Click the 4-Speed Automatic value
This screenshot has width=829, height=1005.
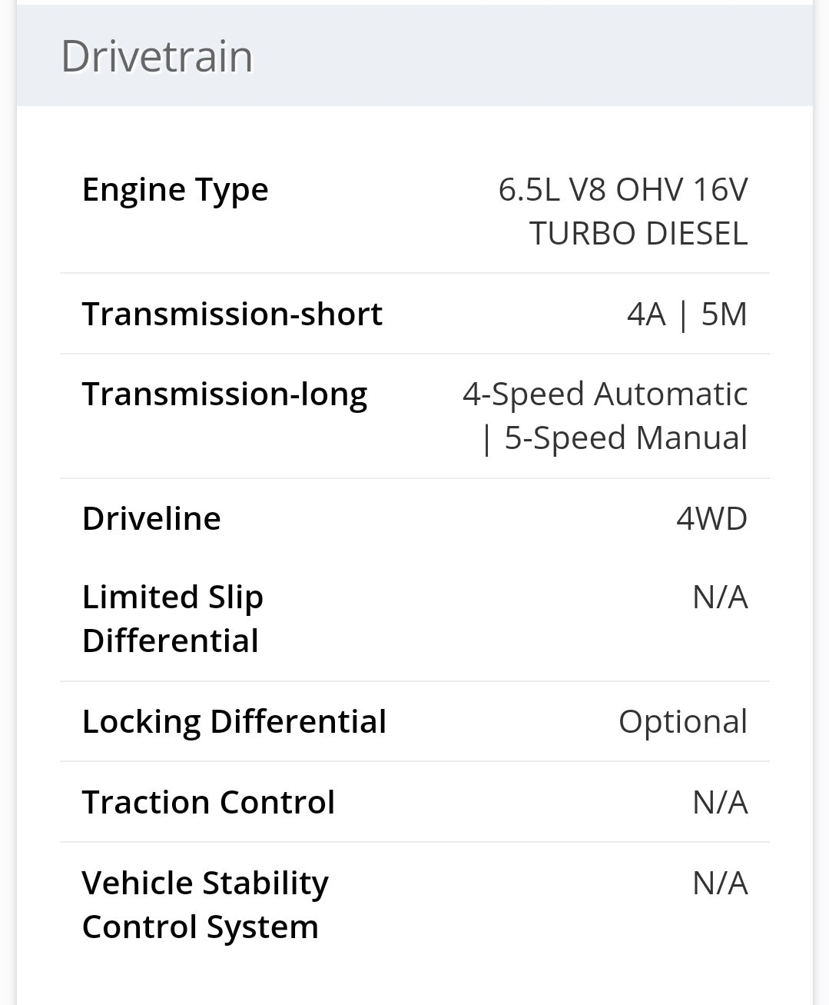(605, 394)
